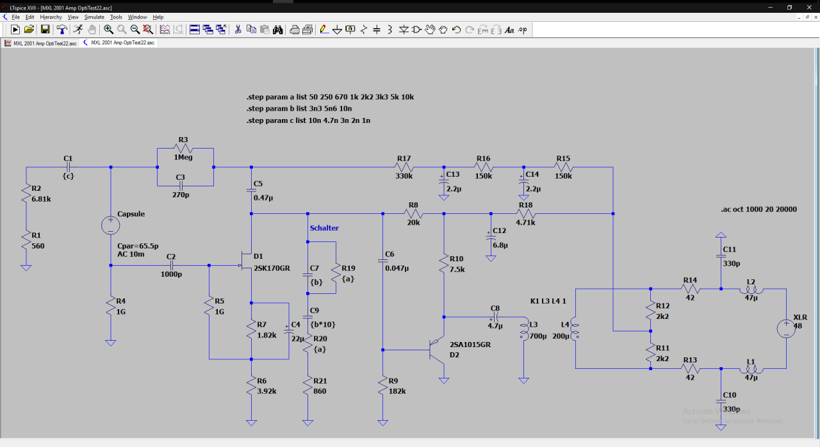The width and height of the screenshot is (820, 447).
Task: Place a Capacitor from toolbar
Action: click(x=377, y=29)
